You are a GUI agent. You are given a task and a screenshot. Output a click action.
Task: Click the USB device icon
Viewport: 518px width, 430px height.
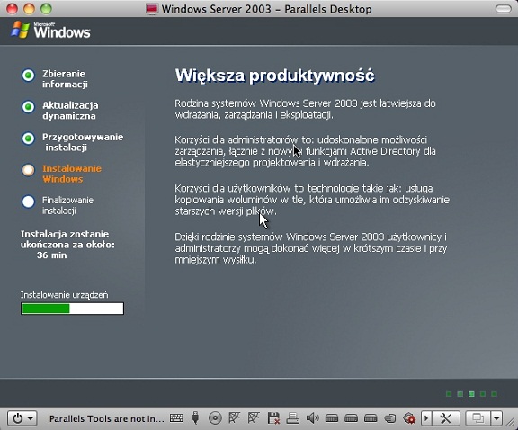[195, 418]
